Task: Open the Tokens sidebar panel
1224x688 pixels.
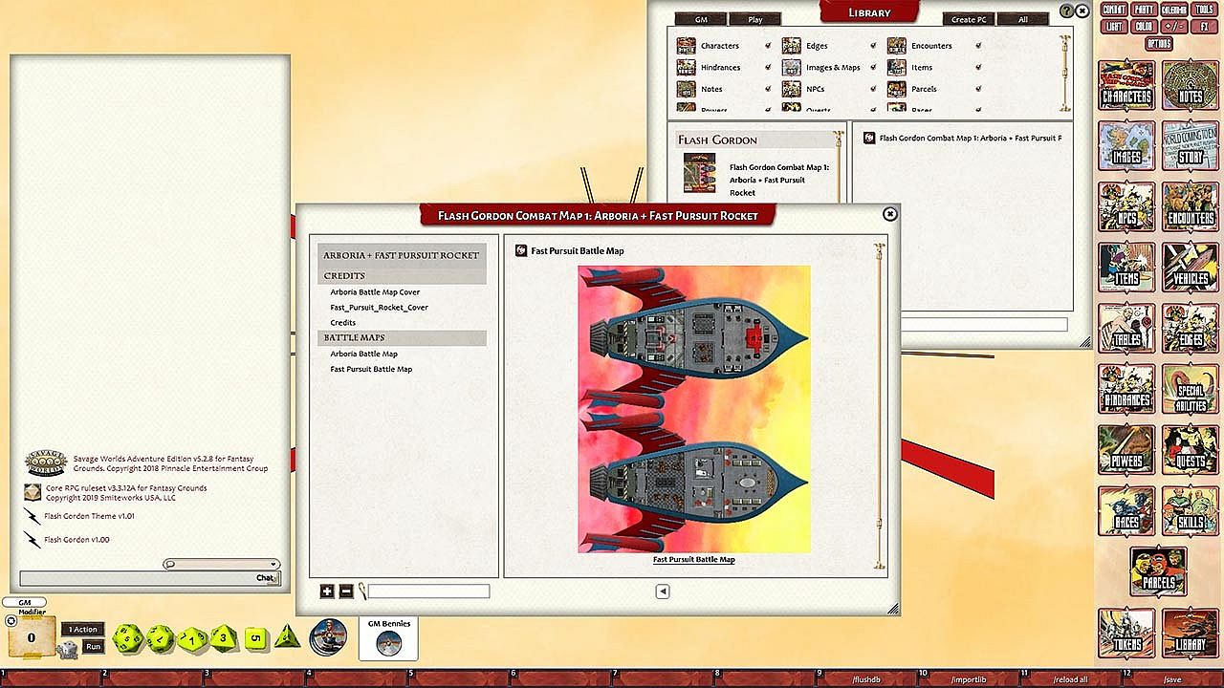Action: click(1126, 634)
